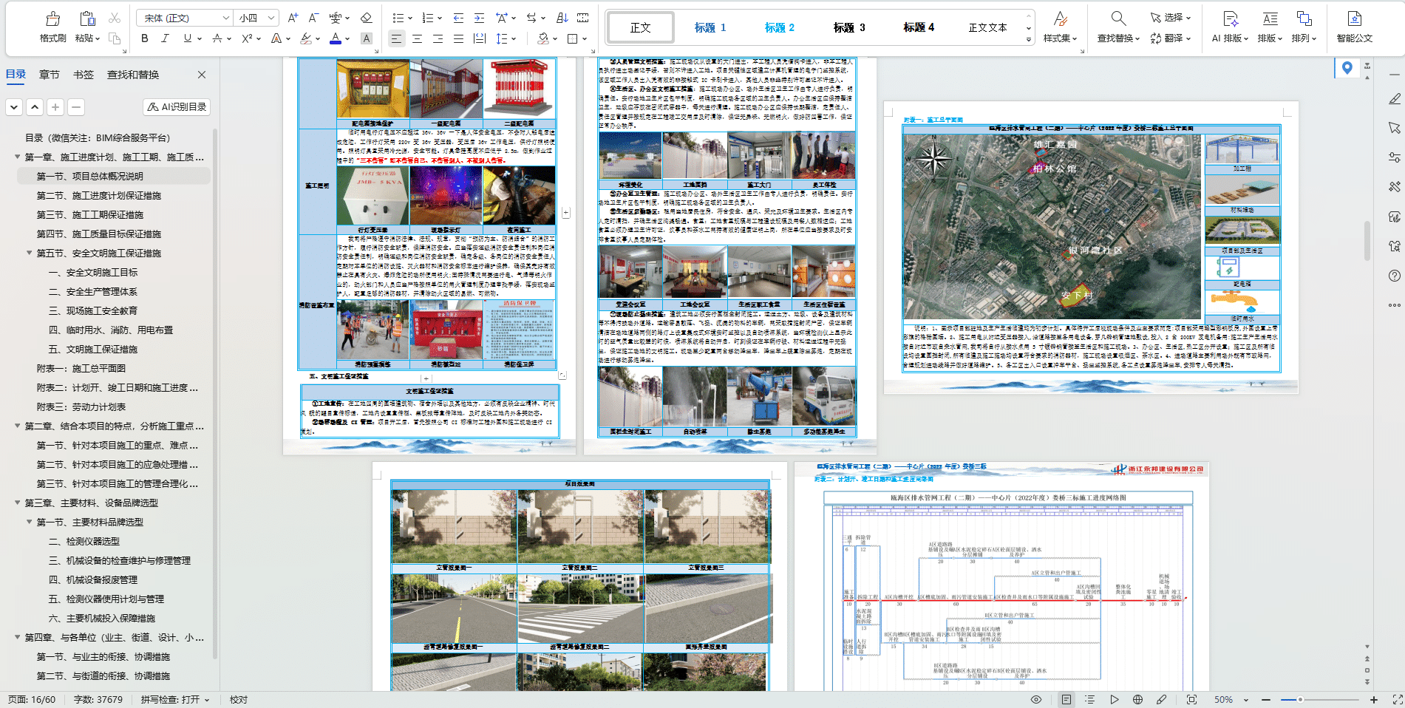Toggle bold formatting
The height and width of the screenshot is (708, 1405).
[145, 38]
